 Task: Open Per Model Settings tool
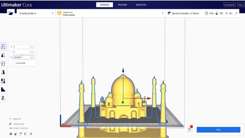[x=3, y=81]
